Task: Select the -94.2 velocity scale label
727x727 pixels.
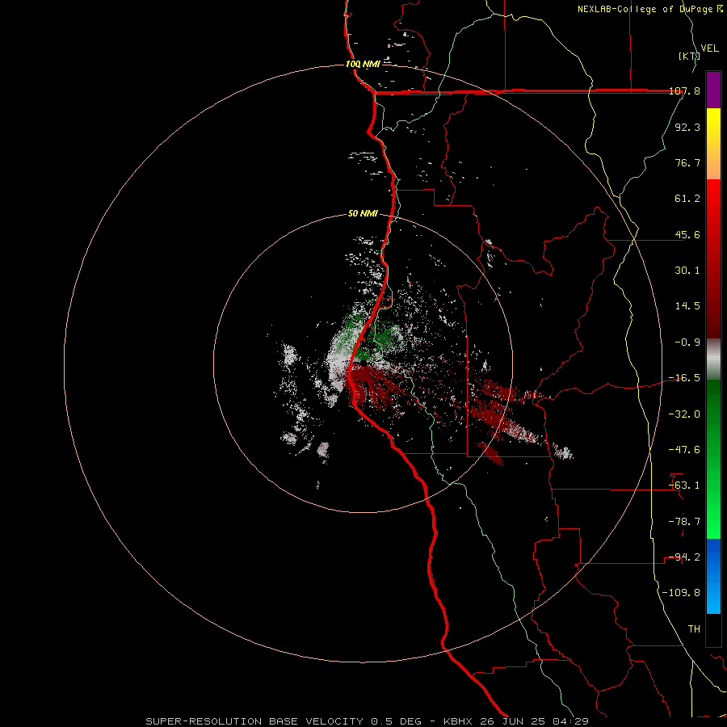Action: click(684, 557)
